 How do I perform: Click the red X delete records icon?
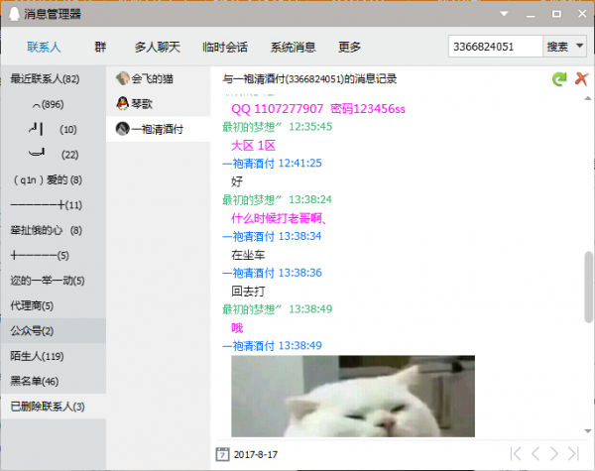(581, 79)
